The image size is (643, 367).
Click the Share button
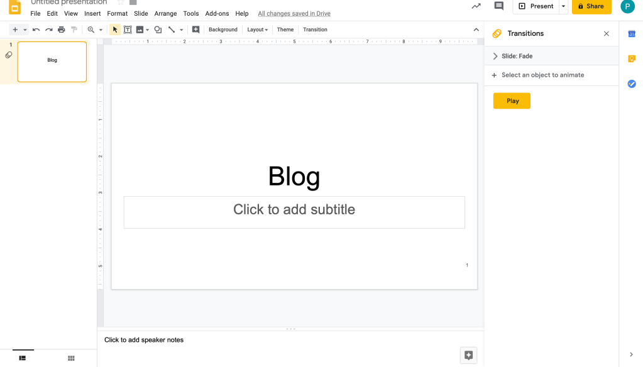pos(591,6)
